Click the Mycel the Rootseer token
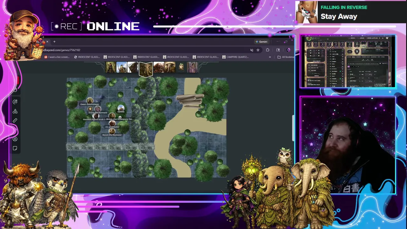Screen dimensions: 407x229 click(112, 131)
